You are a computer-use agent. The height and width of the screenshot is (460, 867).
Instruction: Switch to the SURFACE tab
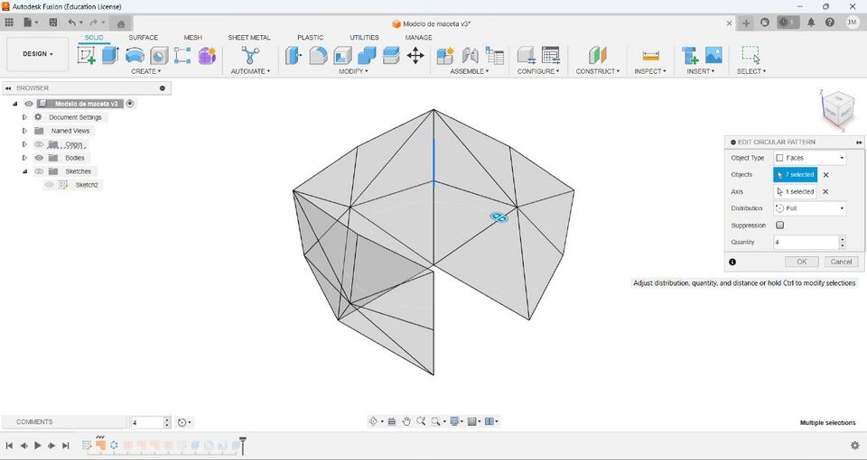pos(144,38)
